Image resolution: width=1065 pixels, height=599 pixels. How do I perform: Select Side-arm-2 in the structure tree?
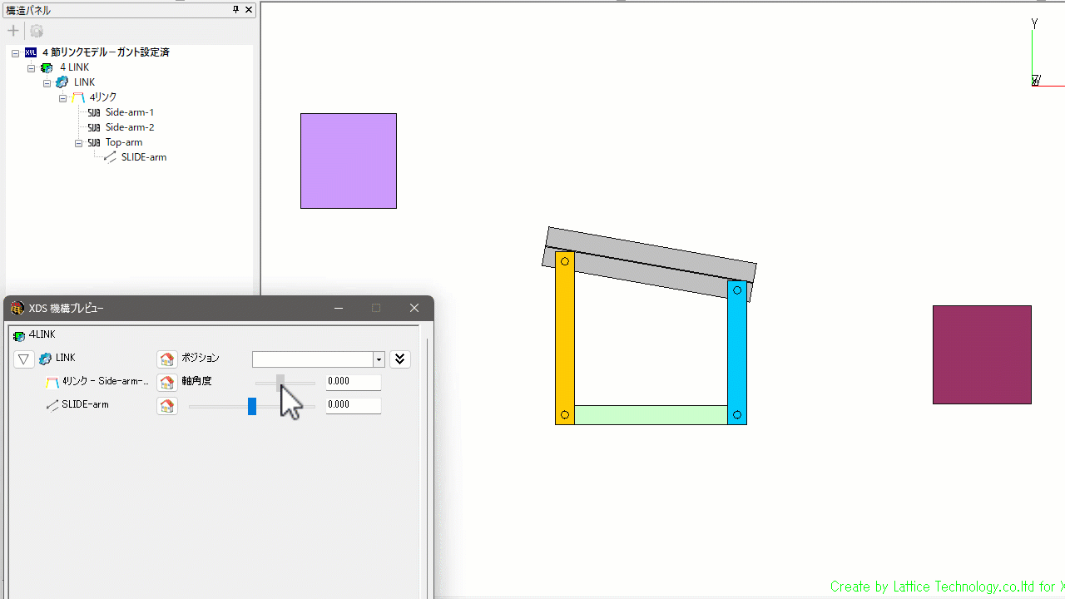point(129,127)
